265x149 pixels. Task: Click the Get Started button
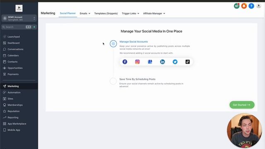click(242, 105)
